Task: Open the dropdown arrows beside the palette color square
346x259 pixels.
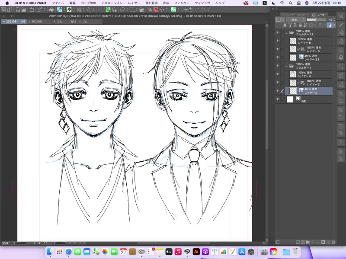Action: (283, 19)
